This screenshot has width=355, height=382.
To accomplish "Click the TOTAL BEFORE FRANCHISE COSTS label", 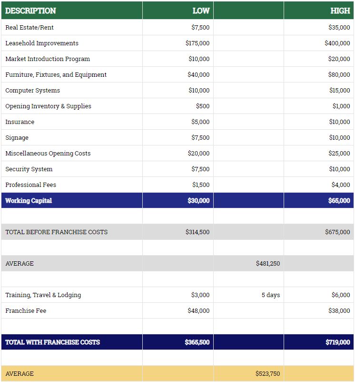I will click(56, 232).
